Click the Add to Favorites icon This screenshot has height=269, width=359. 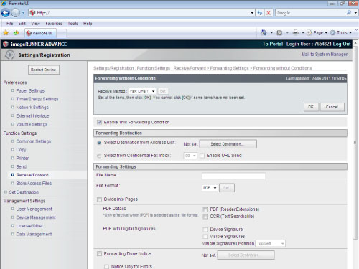pyautogui.click(x=17, y=33)
